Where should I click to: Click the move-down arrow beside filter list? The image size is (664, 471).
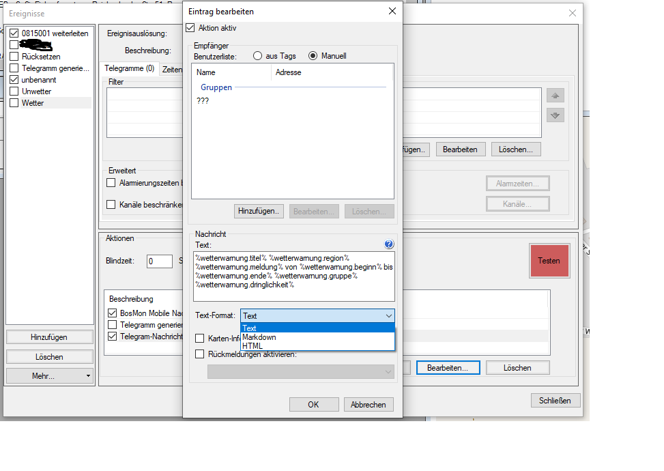coord(555,115)
